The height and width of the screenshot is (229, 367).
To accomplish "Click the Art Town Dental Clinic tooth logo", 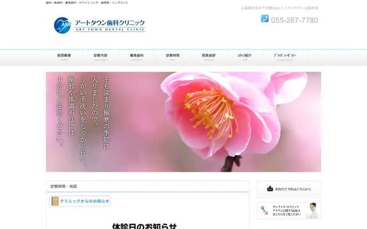I will pyautogui.click(x=62, y=25).
